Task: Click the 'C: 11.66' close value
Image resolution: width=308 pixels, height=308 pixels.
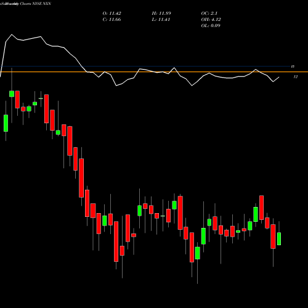Action: point(111,20)
